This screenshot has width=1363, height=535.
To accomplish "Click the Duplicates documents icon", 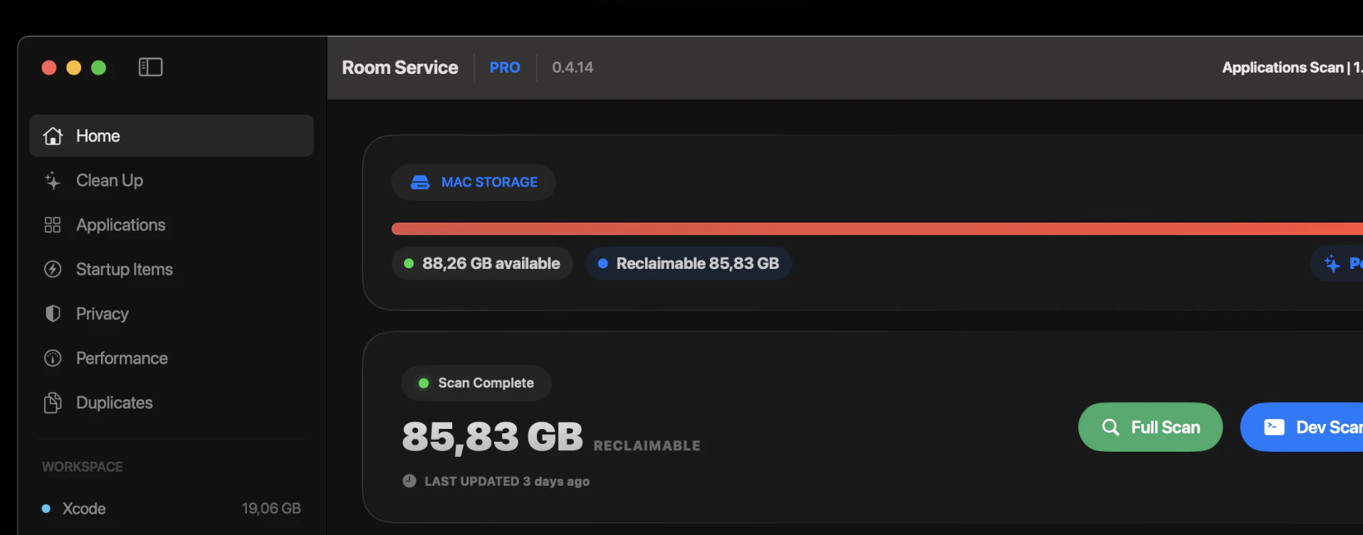I will (x=53, y=403).
